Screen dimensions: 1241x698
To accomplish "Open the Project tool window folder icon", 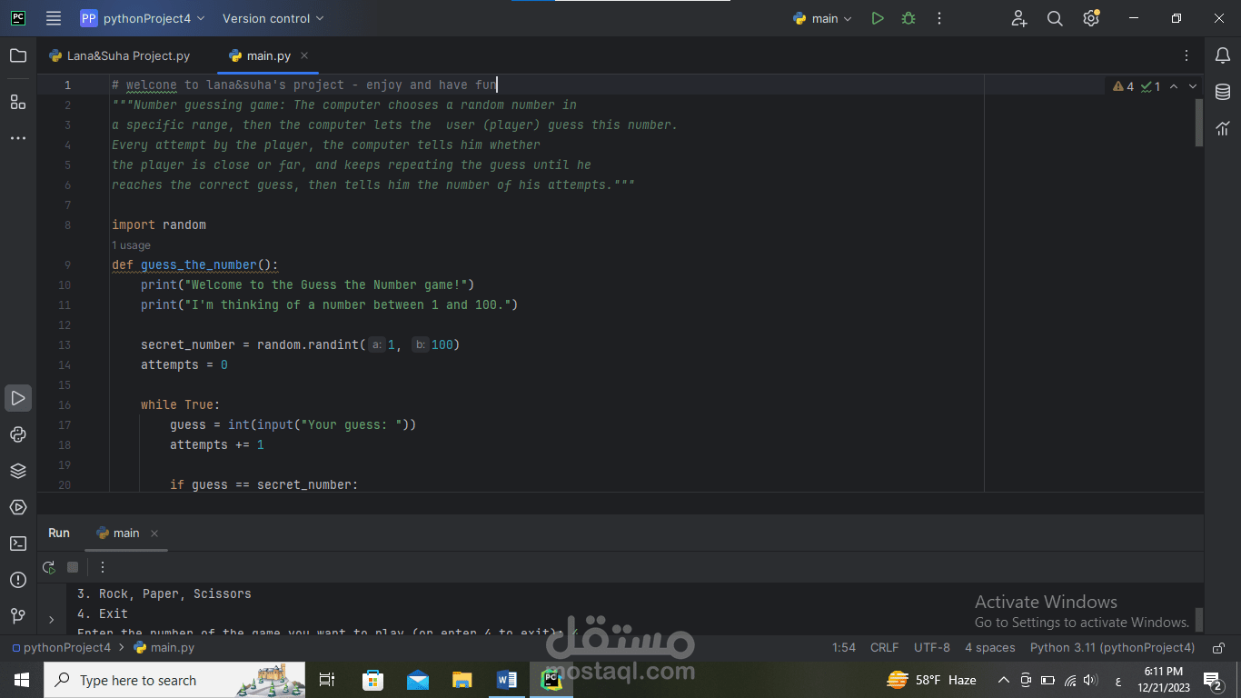I will coord(18,55).
